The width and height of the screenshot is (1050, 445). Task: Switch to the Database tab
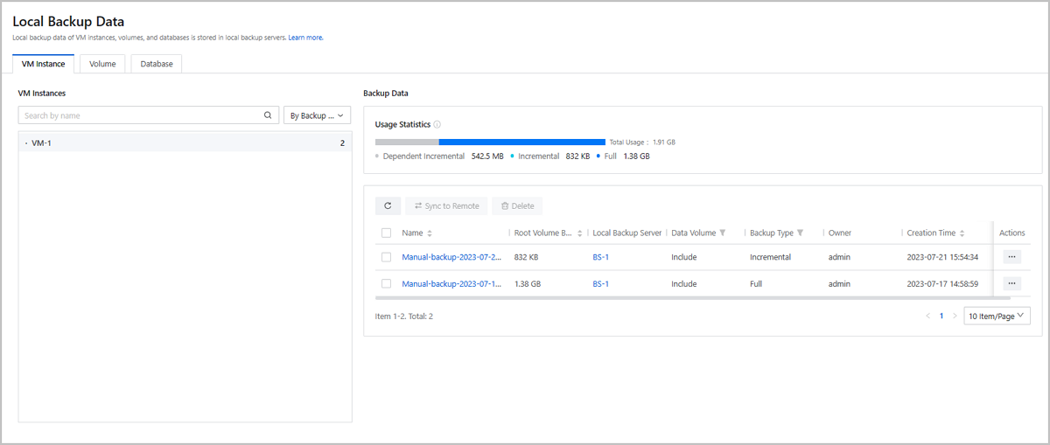(157, 64)
